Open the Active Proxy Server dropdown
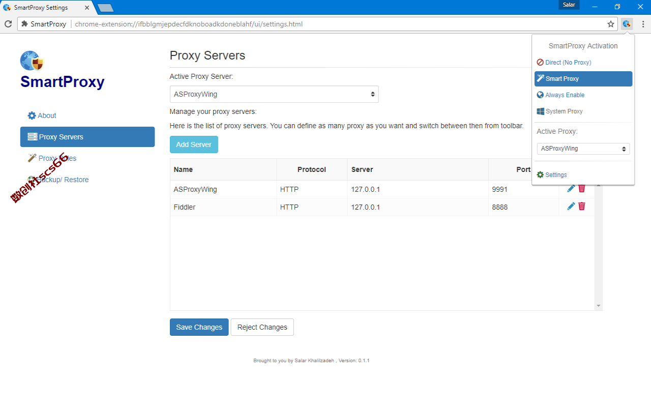Image resolution: width=651 pixels, height=407 pixels. [274, 94]
